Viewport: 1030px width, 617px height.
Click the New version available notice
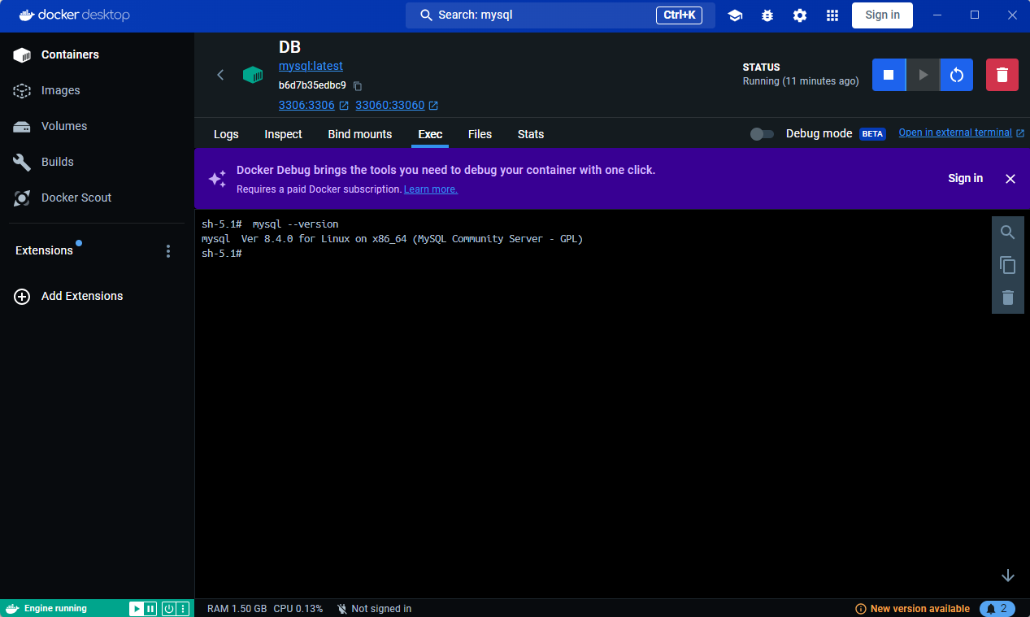(912, 609)
